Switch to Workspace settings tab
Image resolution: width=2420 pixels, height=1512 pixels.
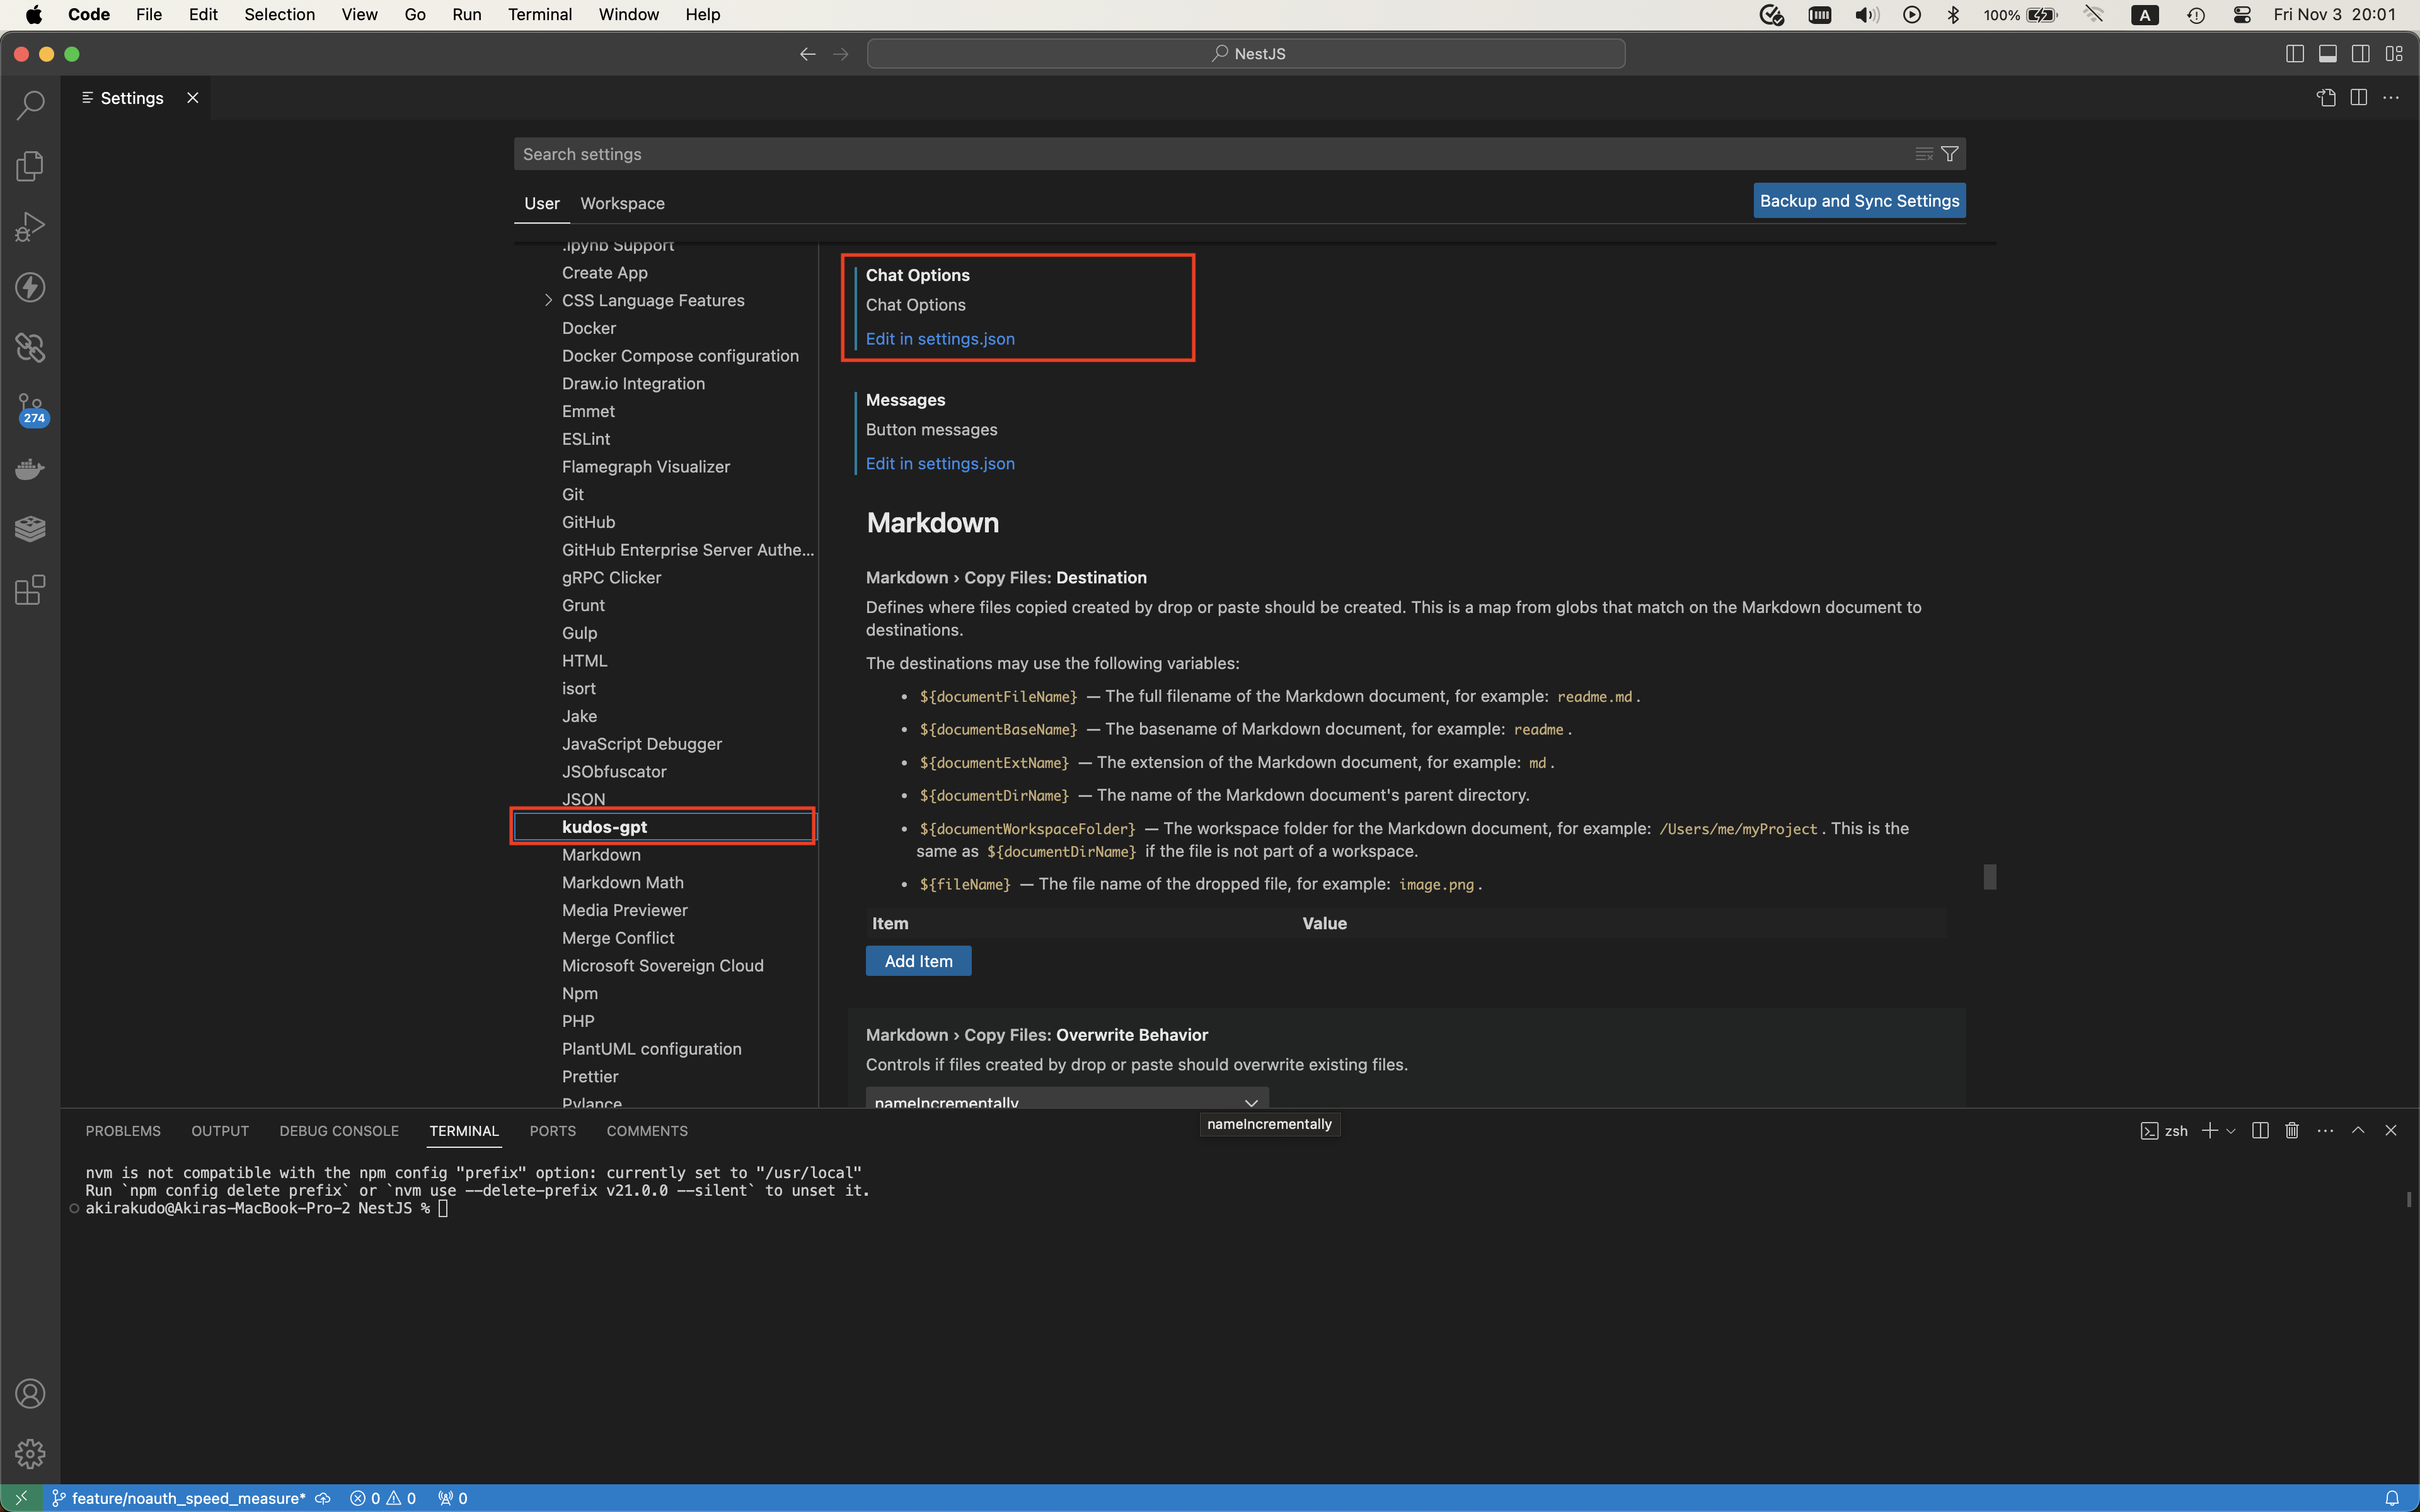pos(622,203)
